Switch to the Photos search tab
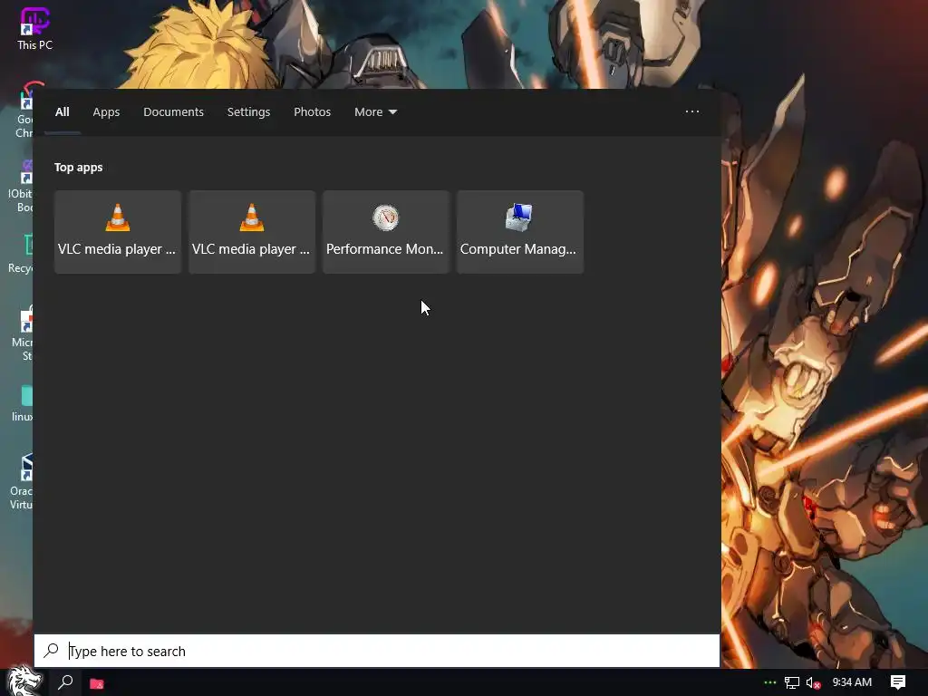Screen dimensions: 928x696 (x=312, y=111)
